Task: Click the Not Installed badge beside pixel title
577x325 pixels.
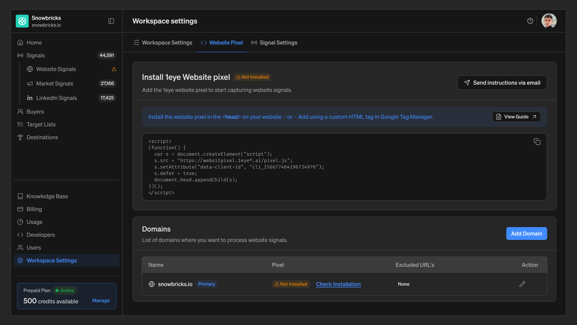Action: coord(252,77)
